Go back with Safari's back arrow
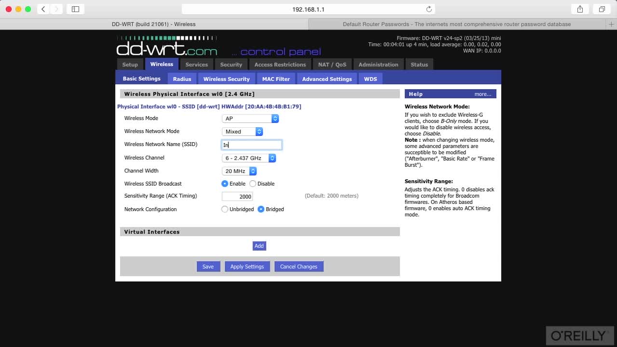The image size is (617, 347). [43, 9]
